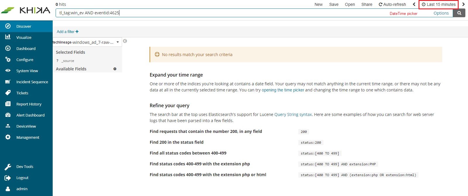Click the Report History icon
This screenshot has height=196, width=468.
click(x=8, y=104)
